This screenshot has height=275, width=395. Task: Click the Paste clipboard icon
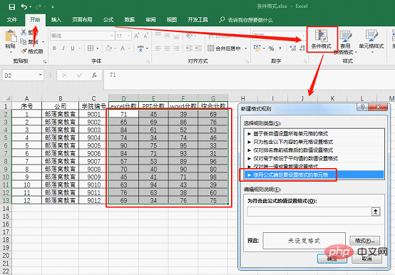(x=11, y=36)
